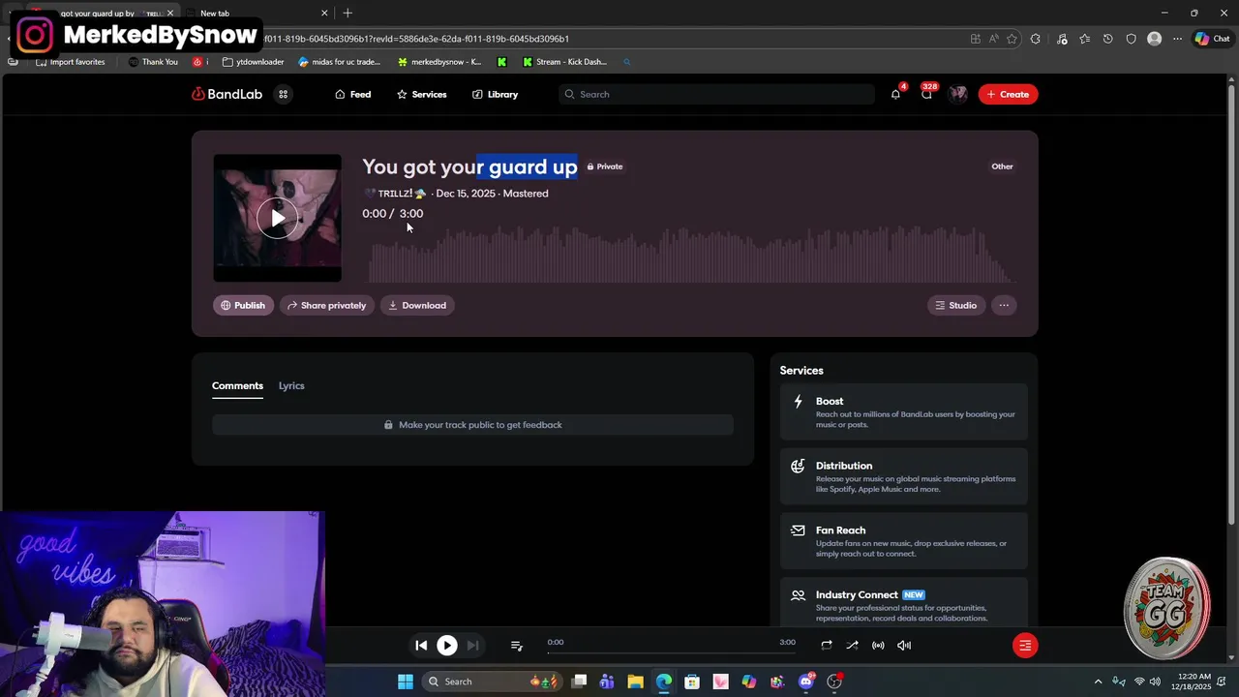
Task: Toggle shuffle in the bottom player
Action: point(852,645)
